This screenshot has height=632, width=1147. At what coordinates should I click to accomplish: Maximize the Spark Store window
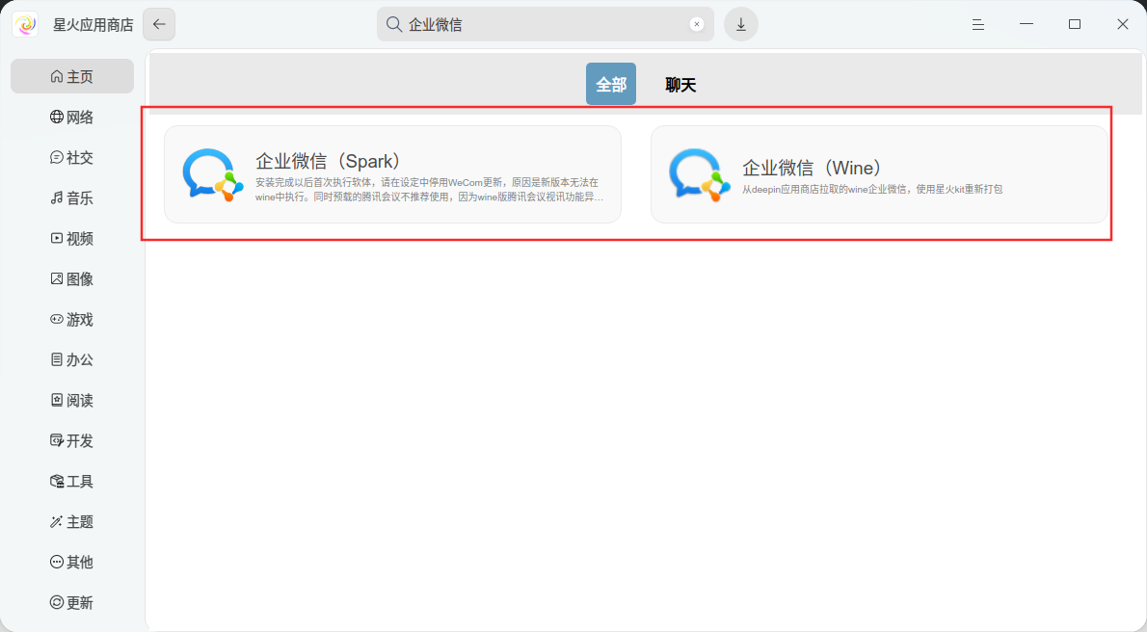coord(1075,25)
